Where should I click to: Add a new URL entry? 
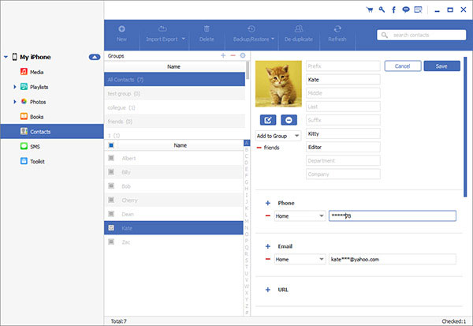pos(267,290)
